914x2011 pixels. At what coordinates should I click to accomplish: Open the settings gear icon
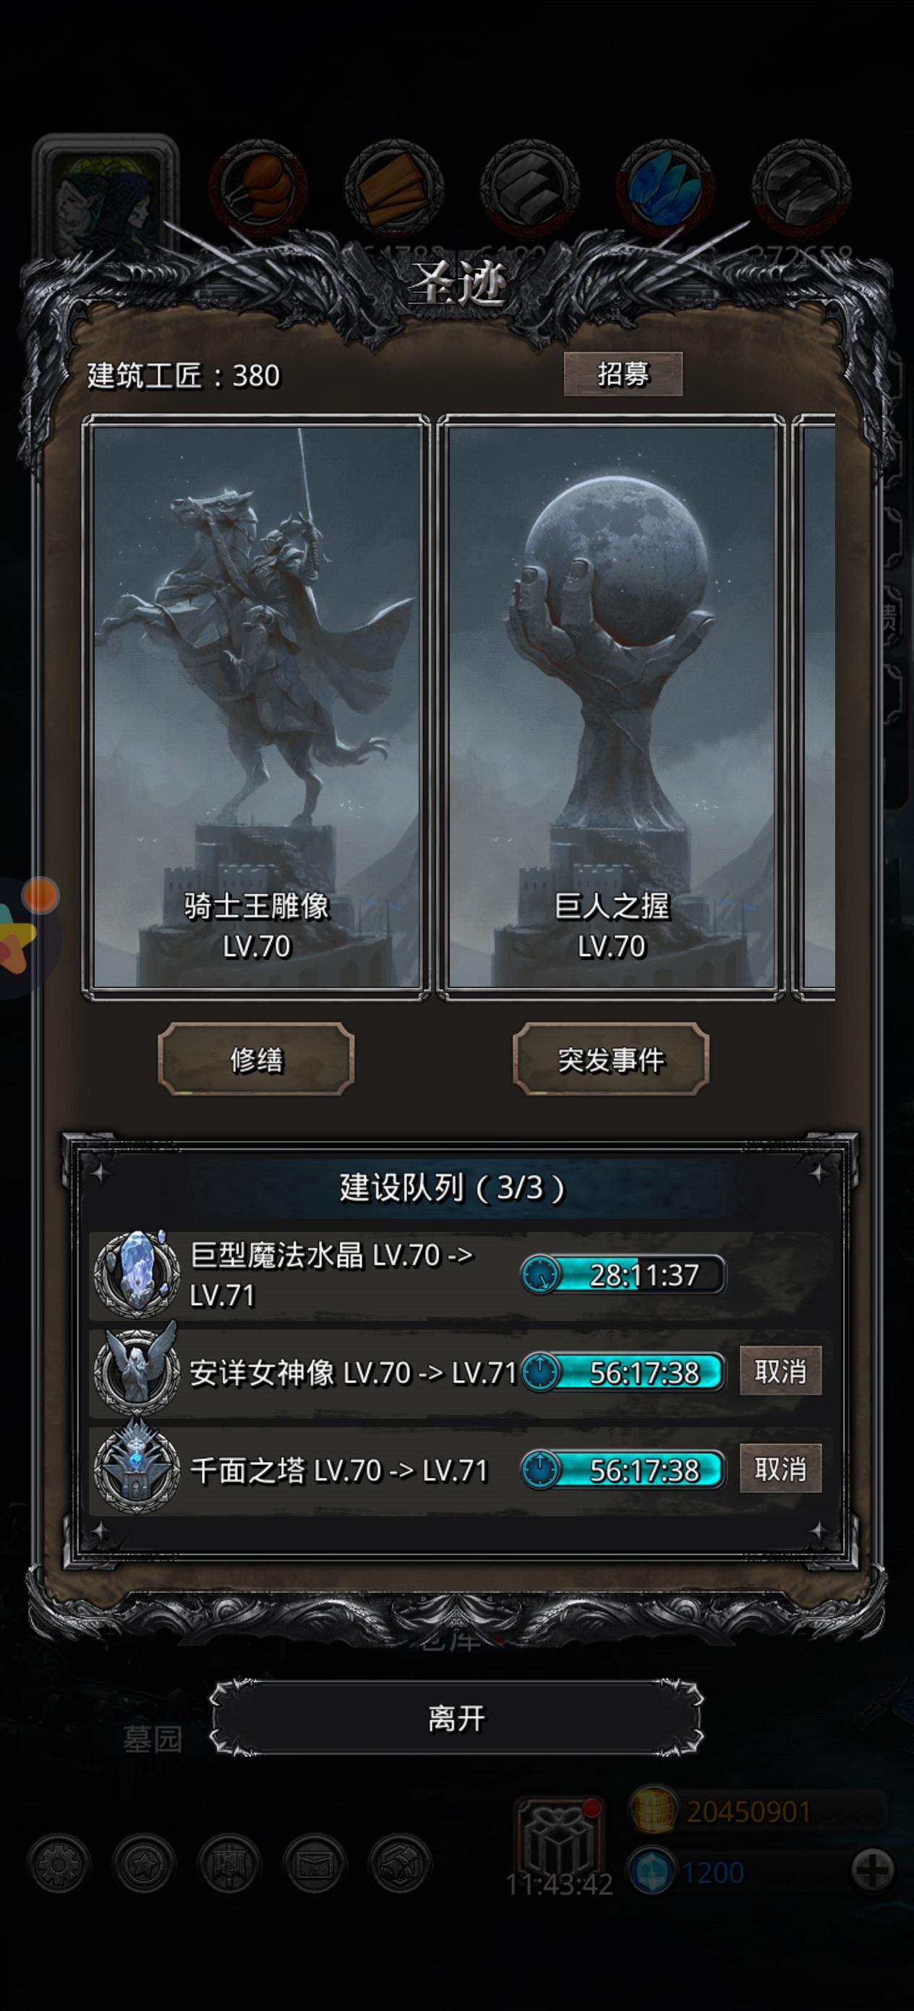[59, 1865]
